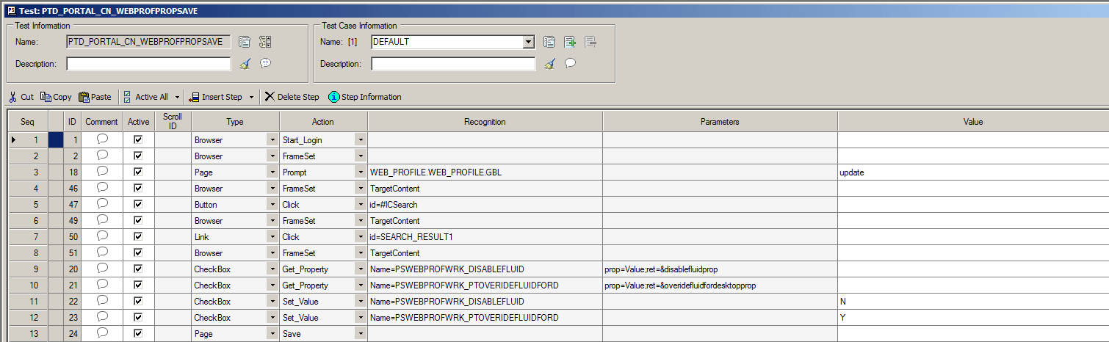Open the test case Name DEFAULT dropdown
Image resolution: width=1109 pixels, height=342 pixels.
pyautogui.click(x=528, y=42)
